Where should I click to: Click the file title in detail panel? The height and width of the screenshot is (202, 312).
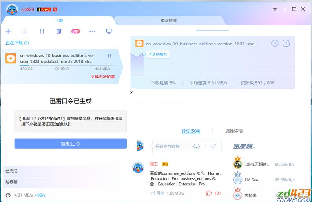click(202, 44)
